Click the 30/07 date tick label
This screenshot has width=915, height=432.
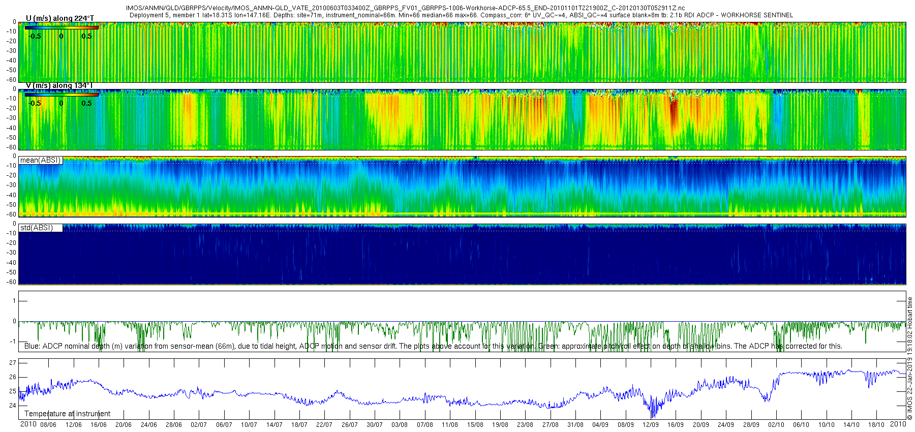pyautogui.click(x=375, y=424)
